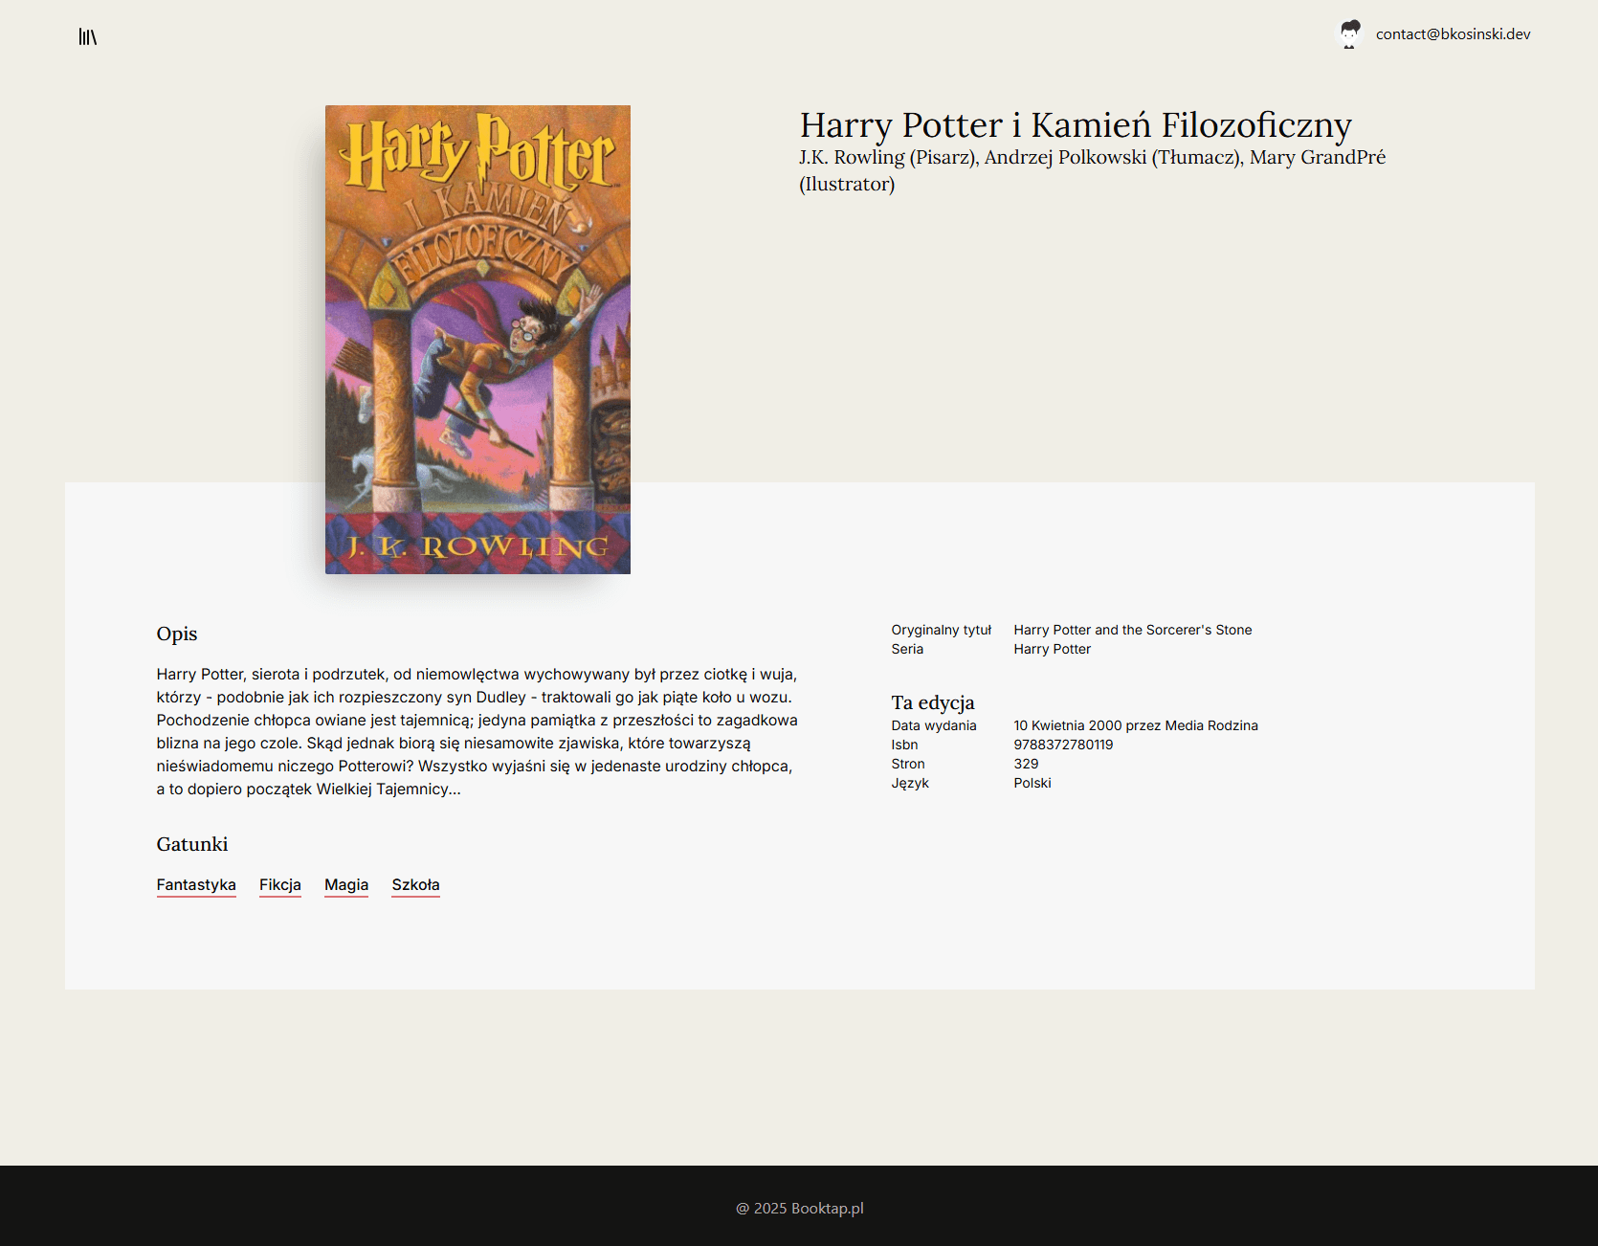The height and width of the screenshot is (1246, 1598).
Task: Click the original title Sorcerer's Stone text
Action: coord(1132,630)
